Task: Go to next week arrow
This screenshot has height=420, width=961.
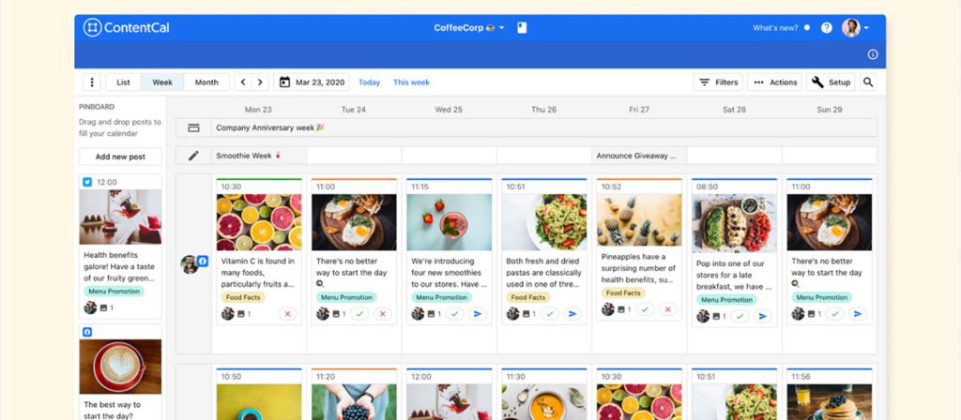Action: coord(261,82)
